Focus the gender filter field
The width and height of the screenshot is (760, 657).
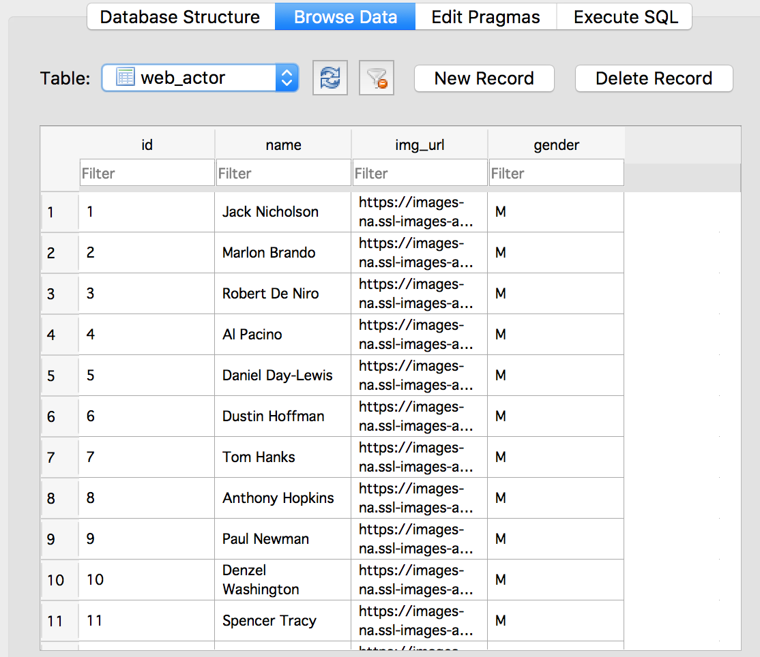pos(556,173)
